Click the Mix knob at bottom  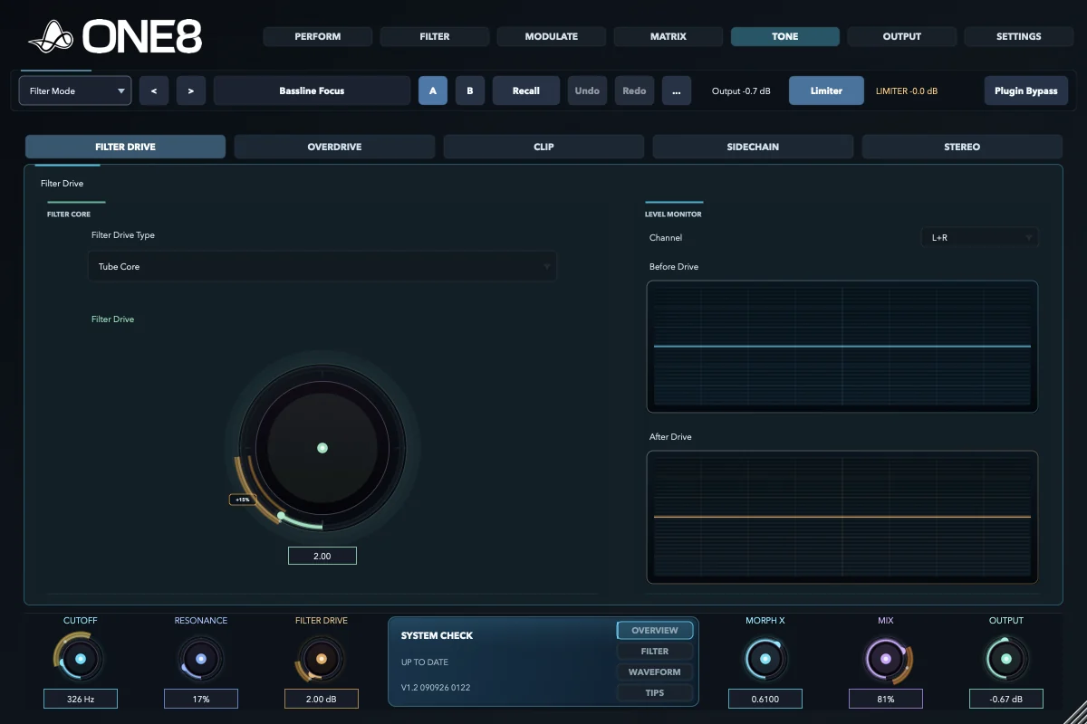tap(886, 659)
